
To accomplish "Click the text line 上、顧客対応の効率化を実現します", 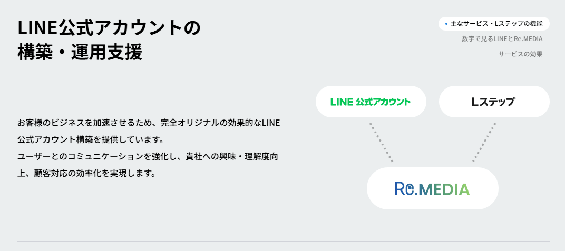I will point(86,173).
